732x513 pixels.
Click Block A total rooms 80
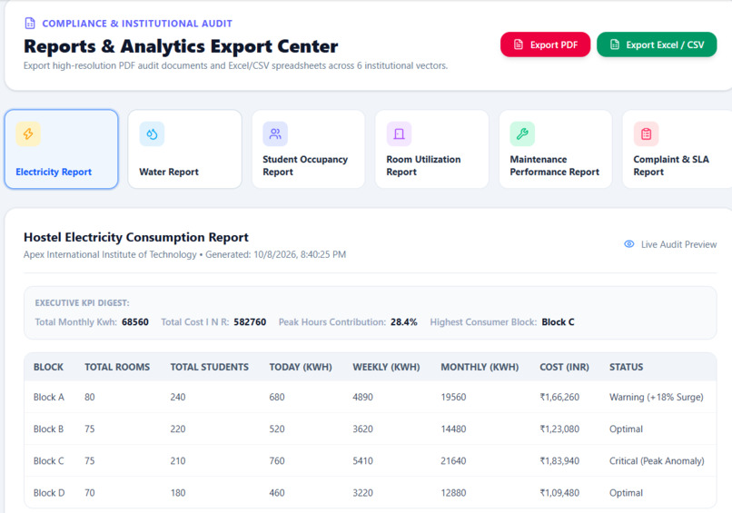[90, 398]
